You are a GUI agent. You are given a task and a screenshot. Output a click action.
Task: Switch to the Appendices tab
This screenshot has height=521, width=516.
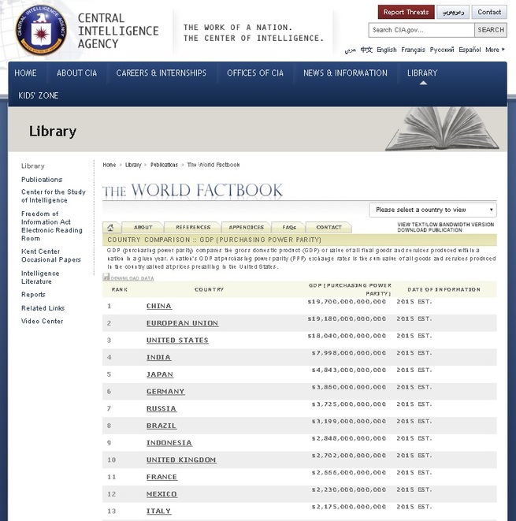click(x=246, y=227)
